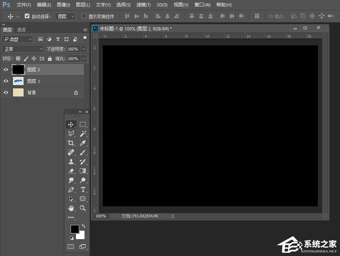
Task: Select the Eraser tool
Action: click(x=71, y=171)
